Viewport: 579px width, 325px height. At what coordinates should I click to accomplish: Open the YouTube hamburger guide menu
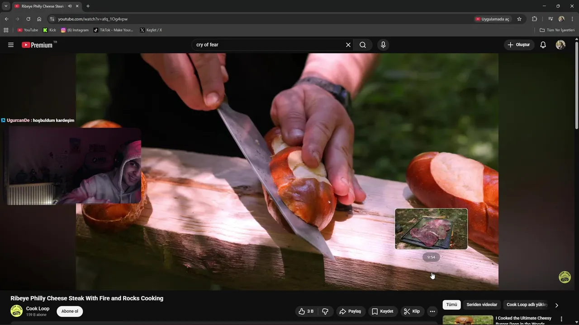[11, 45]
